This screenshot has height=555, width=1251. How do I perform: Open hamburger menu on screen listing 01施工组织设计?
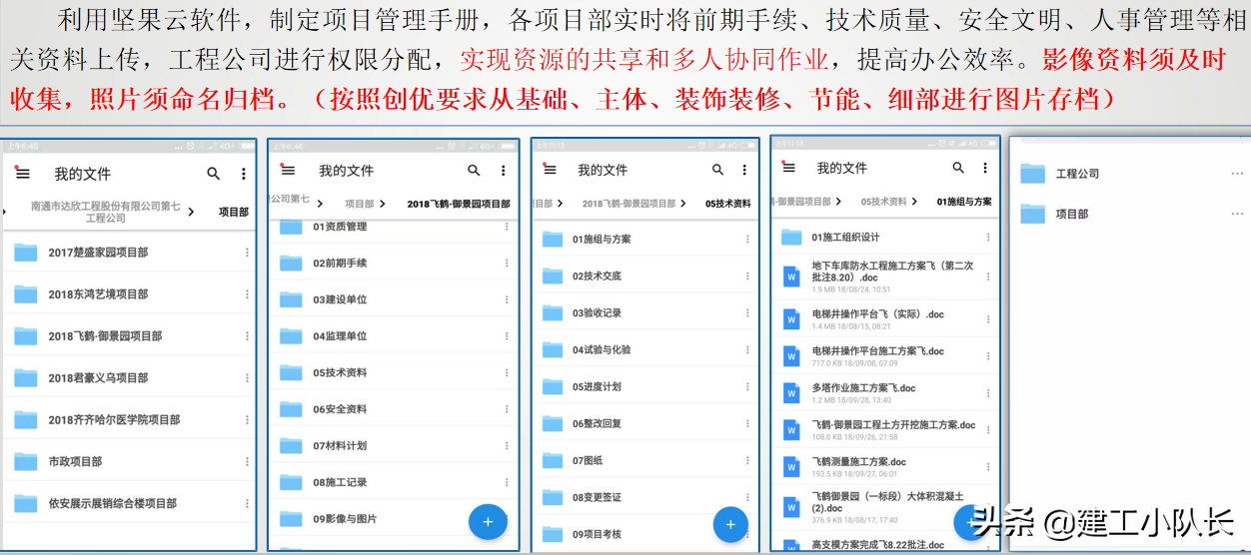[x=788, y=167]
